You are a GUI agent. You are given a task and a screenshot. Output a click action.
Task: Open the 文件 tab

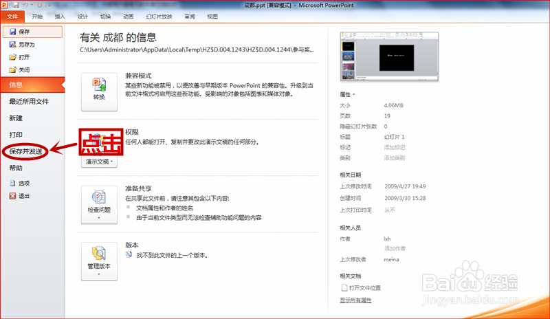tap(12, 16)
